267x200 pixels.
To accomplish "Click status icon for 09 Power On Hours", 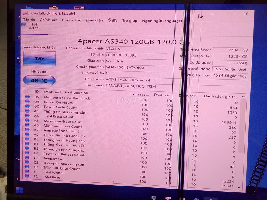I will tap(27, 101).
